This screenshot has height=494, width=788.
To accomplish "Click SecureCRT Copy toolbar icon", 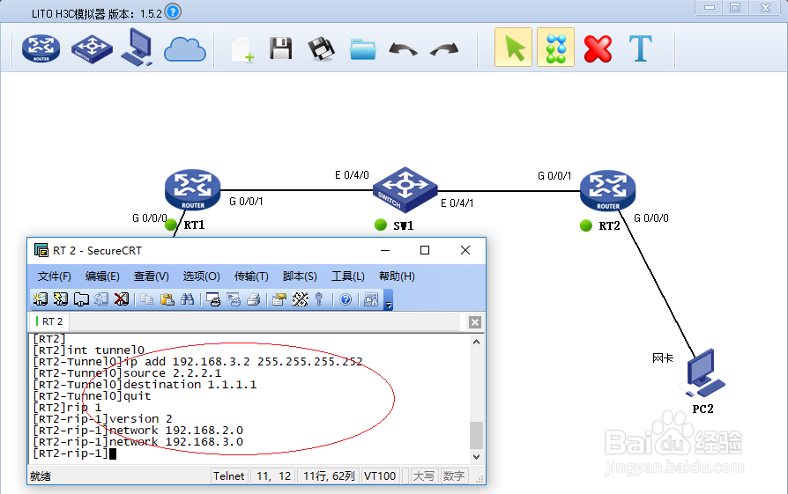I will (146, 299).
